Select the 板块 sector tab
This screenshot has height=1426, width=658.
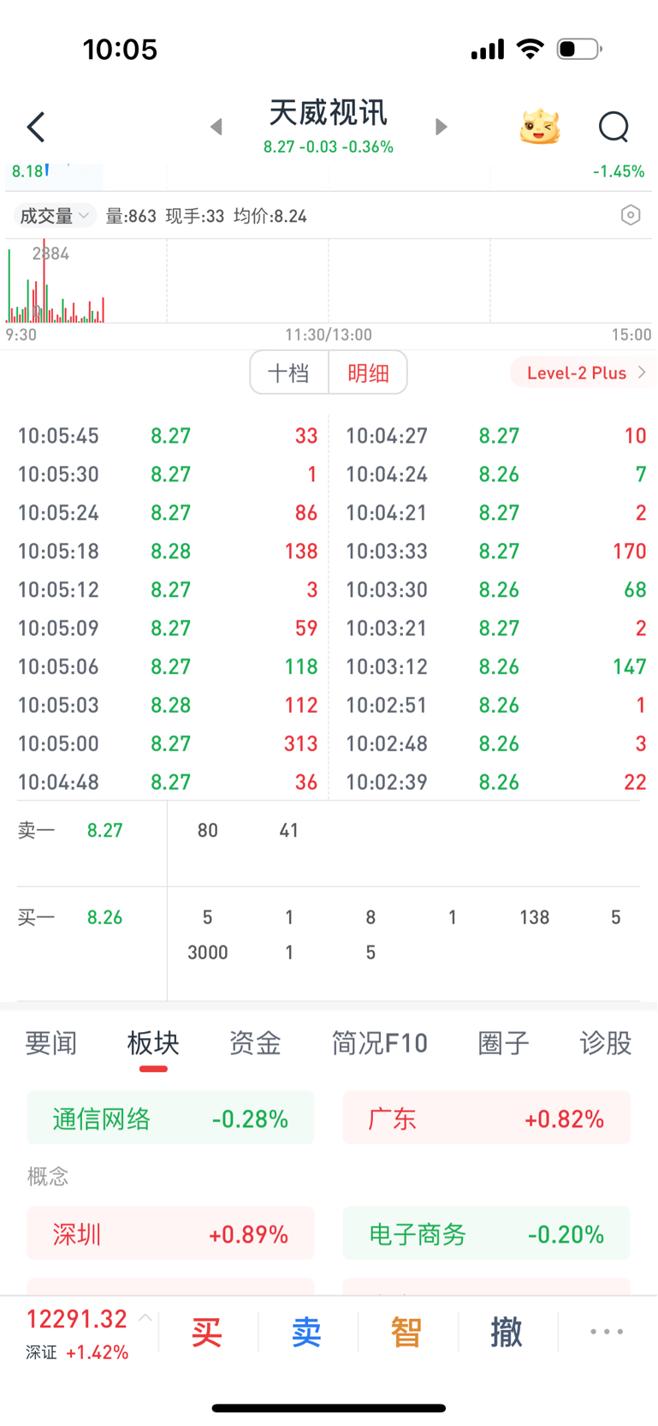tap(153, 1043)
